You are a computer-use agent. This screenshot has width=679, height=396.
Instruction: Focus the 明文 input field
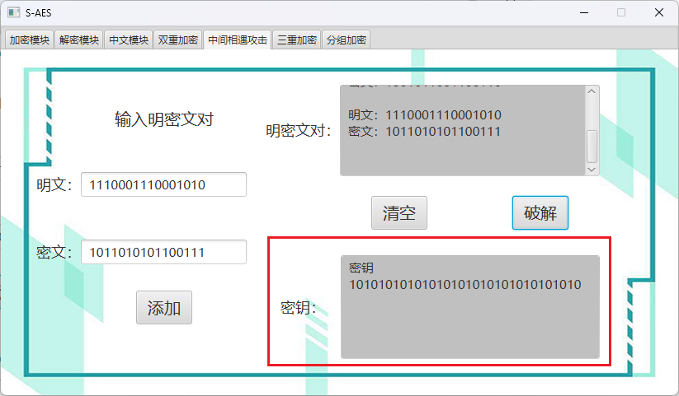click(x=163, y=185)
